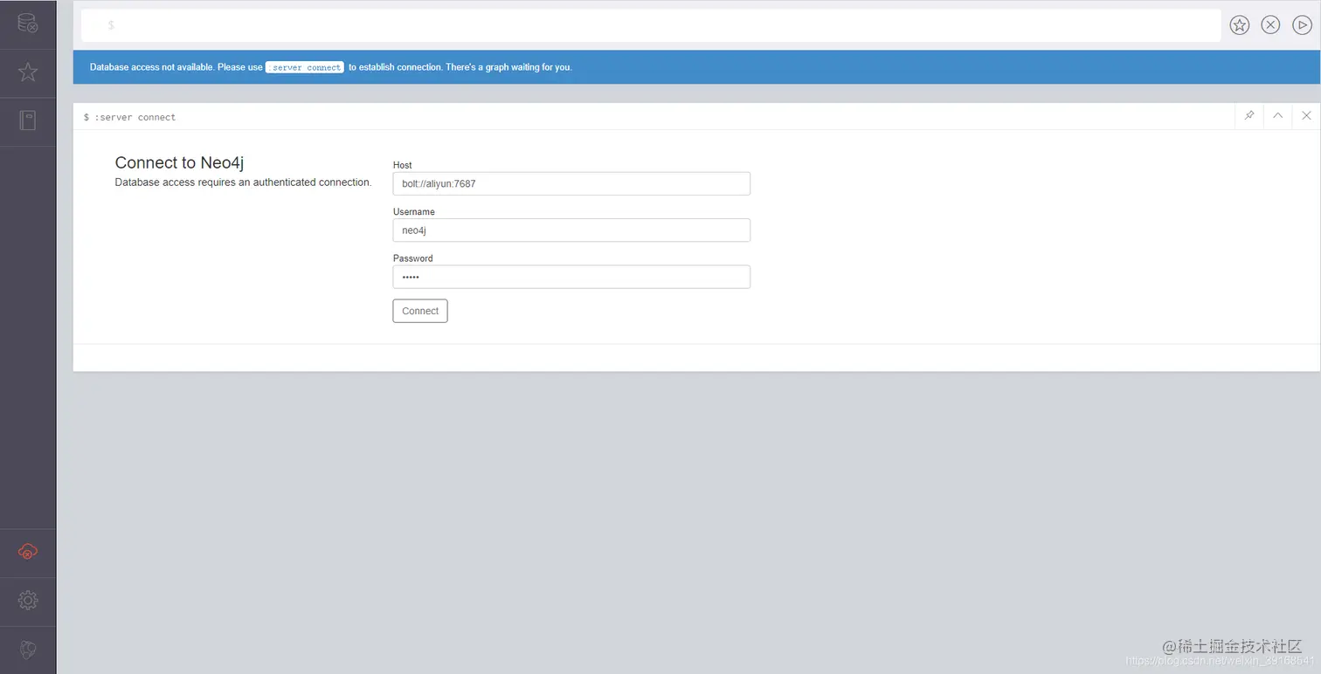Run the query with the play icon

1302,25
